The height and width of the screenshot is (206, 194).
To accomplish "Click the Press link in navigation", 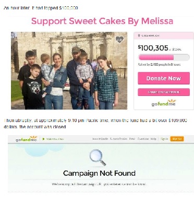I will point(132,139).
